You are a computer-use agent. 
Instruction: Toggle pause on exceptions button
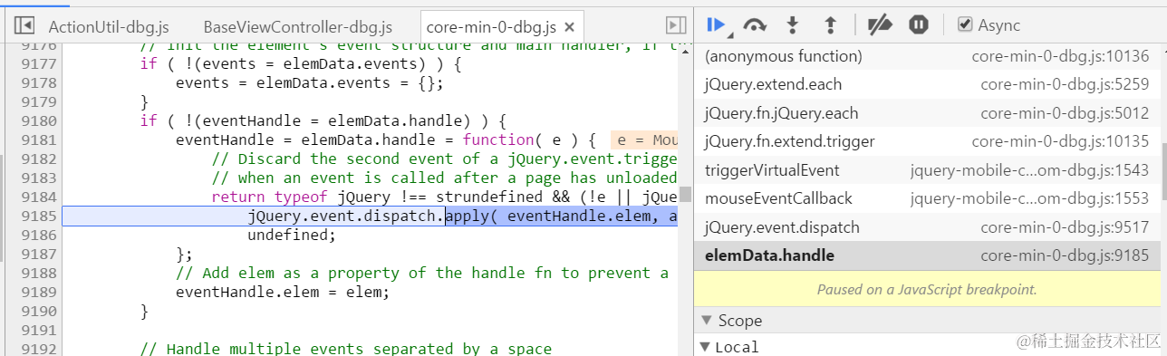(x=919, y=25)
